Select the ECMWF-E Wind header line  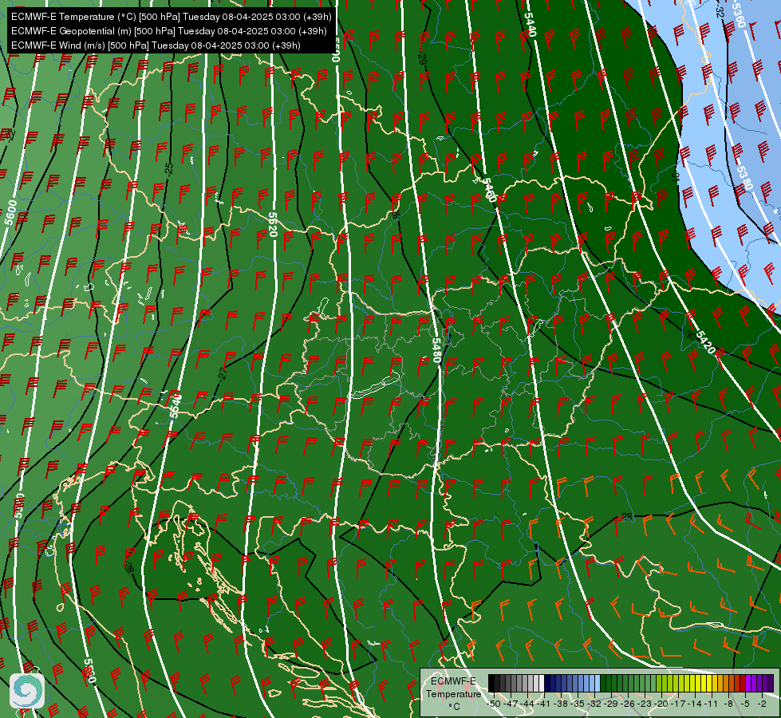156,45
